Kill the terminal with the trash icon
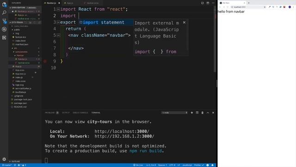This screenshot has height=167, width=296. pyautogui.click(x=203, y=113)
